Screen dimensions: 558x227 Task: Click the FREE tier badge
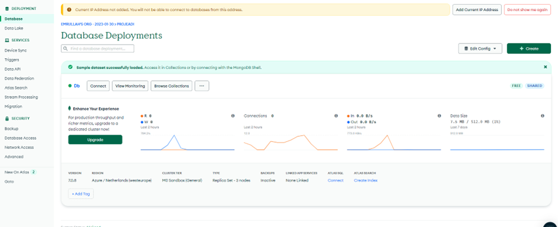pos(516,86)
